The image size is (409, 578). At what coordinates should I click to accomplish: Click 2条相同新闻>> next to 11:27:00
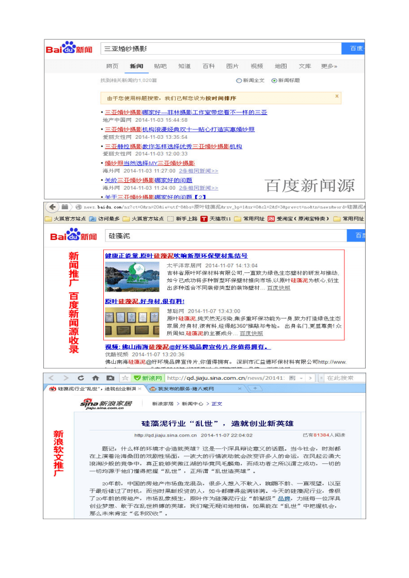tap(198, 171)
